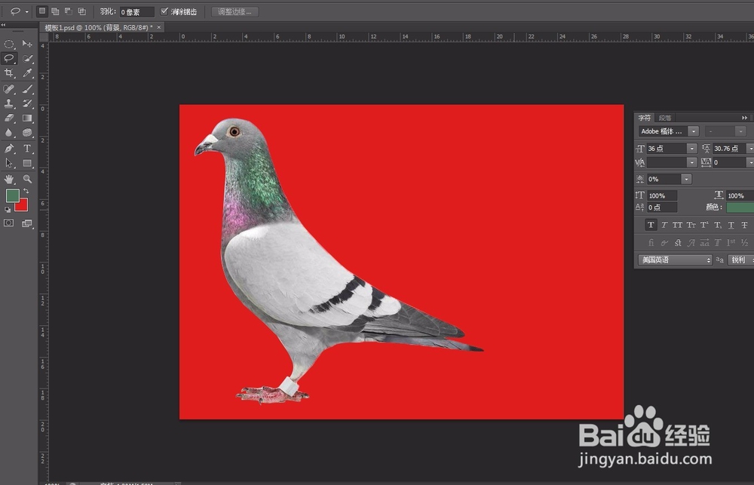Select the Hand tool
The image size is (754, 485).
(8, 179)
